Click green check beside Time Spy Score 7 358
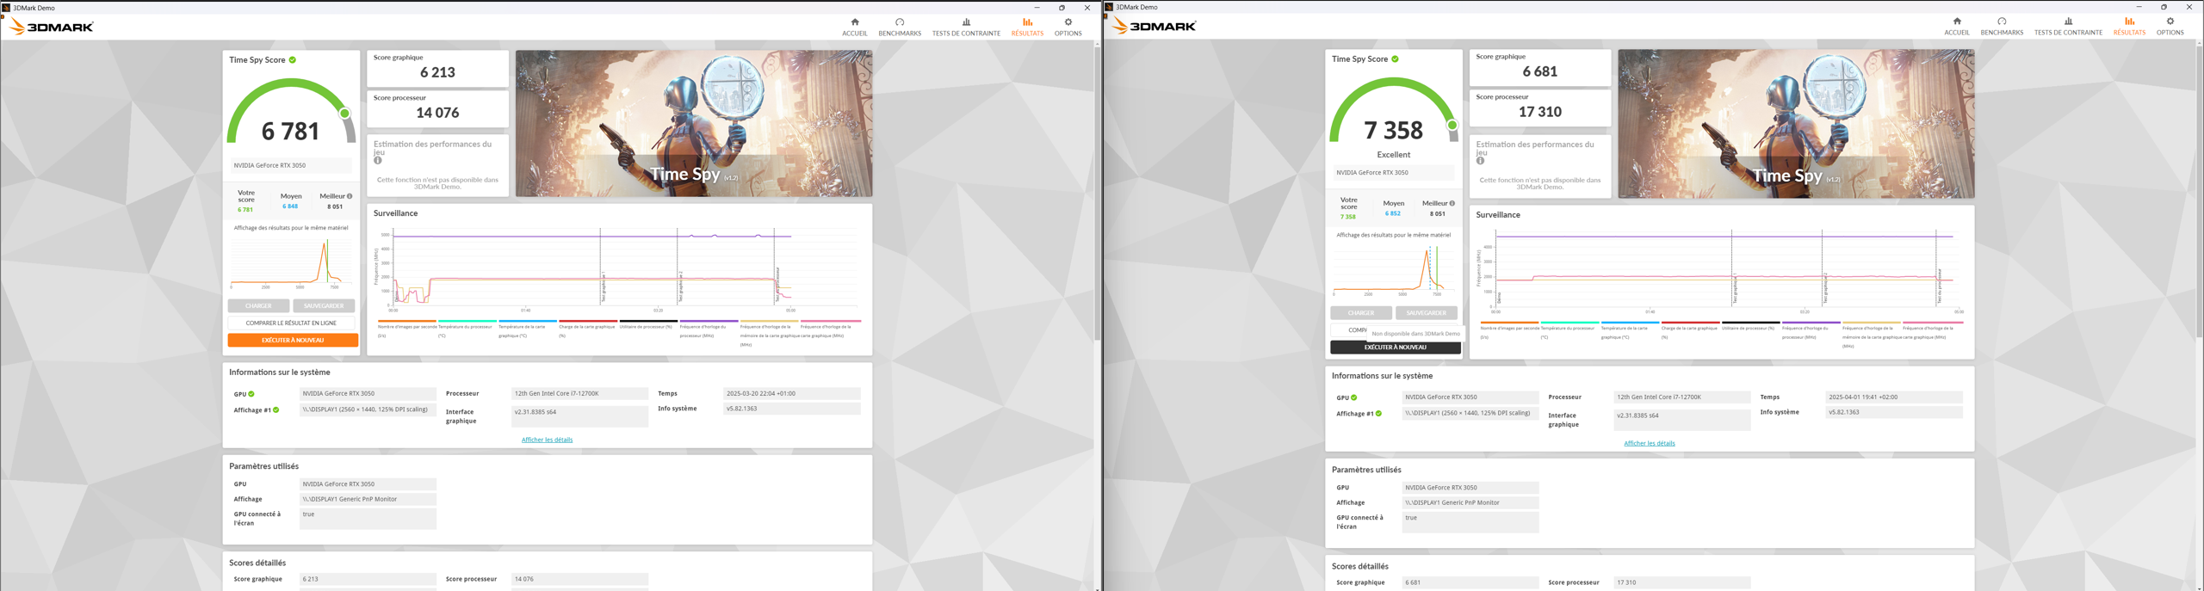 (x=1396, y=59)
